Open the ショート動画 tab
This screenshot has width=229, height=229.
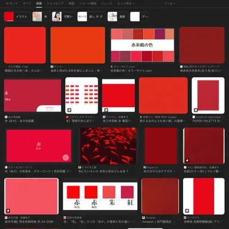point(88,4)
